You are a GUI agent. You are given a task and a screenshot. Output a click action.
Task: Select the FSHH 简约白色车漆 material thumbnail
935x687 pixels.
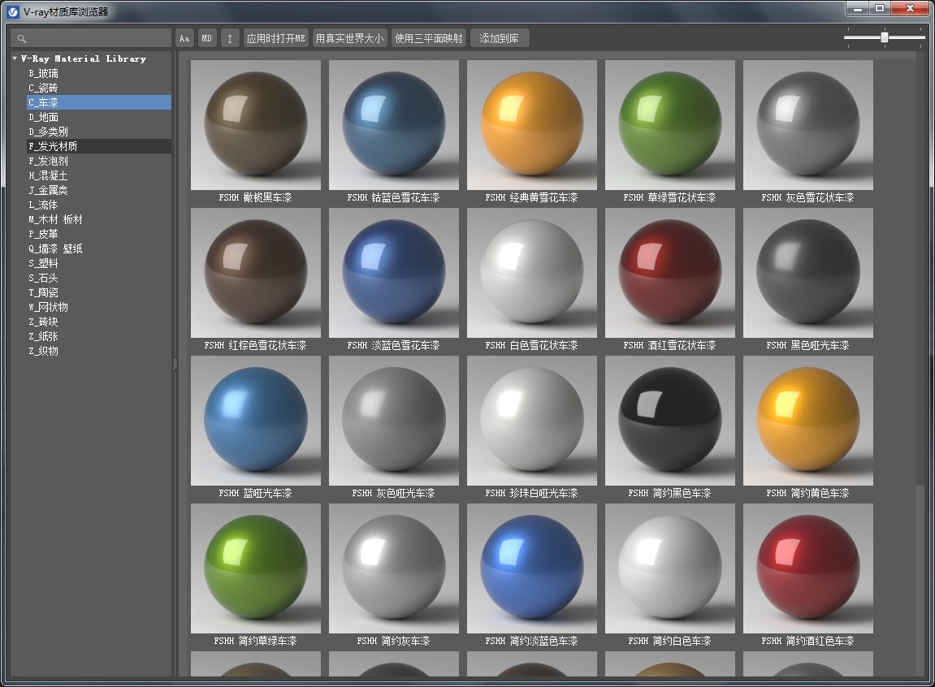[x=670, y=568]
